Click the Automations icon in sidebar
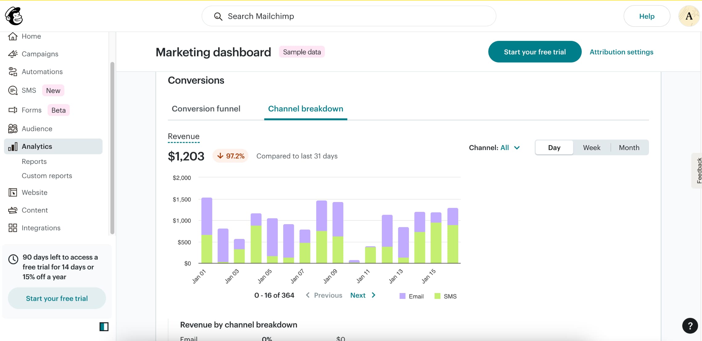This screenshot has width=702, height=341. click(13, 72)
